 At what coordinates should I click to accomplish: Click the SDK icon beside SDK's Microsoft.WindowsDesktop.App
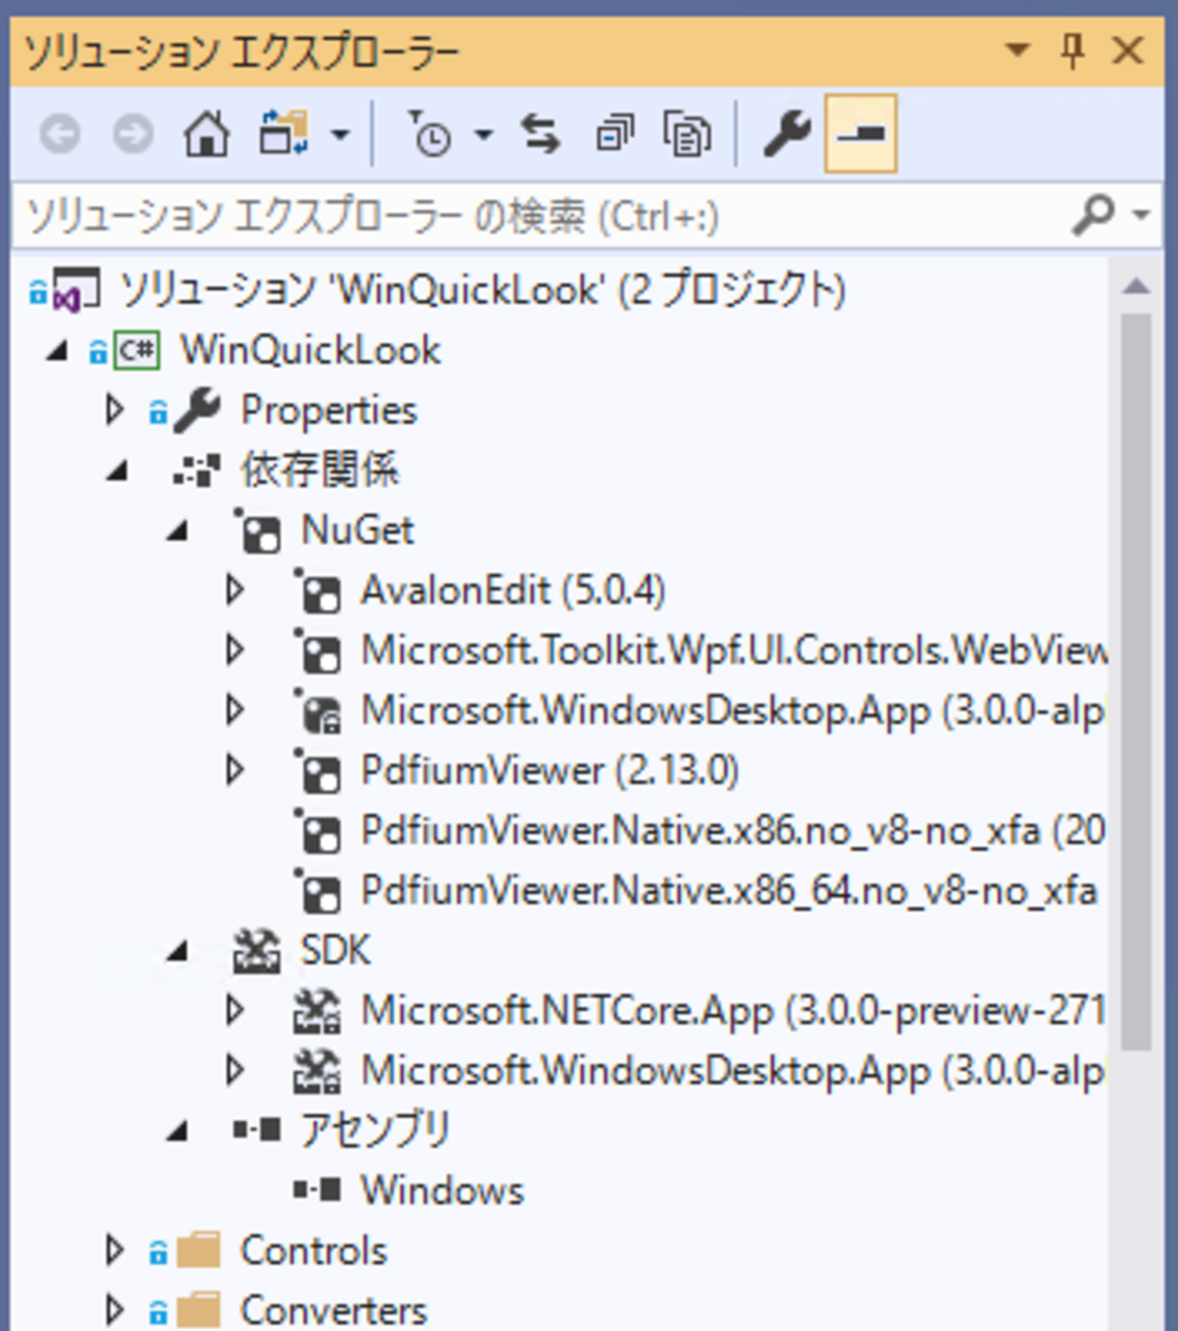[317, 1071]
